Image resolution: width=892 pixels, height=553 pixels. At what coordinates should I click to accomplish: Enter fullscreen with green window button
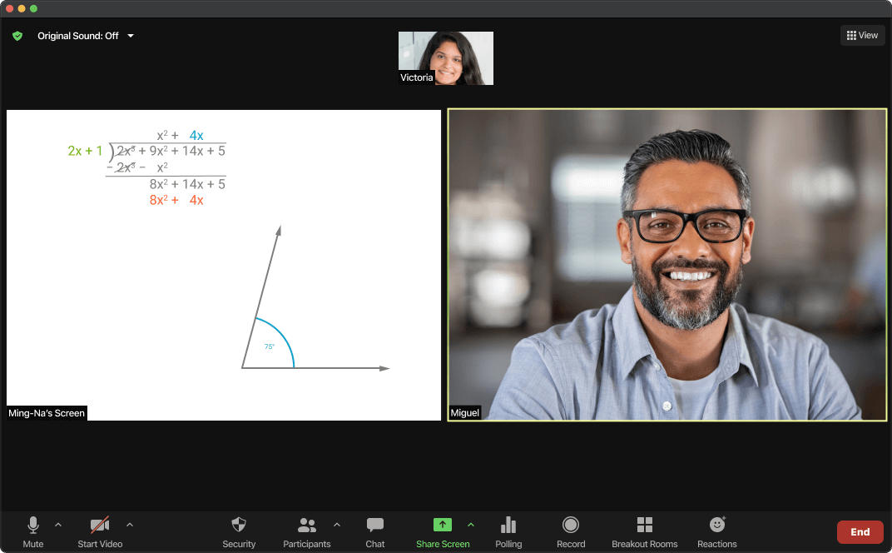tap(33, 8)
